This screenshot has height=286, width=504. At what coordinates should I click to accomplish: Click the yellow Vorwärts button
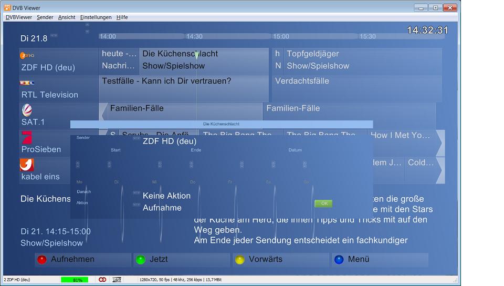click(x=281, y=260)
